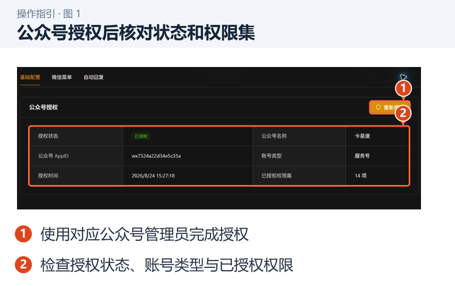Click the AppID value wx7324a22d34e5c35a
455x286 pixels.
pos(156,156)
